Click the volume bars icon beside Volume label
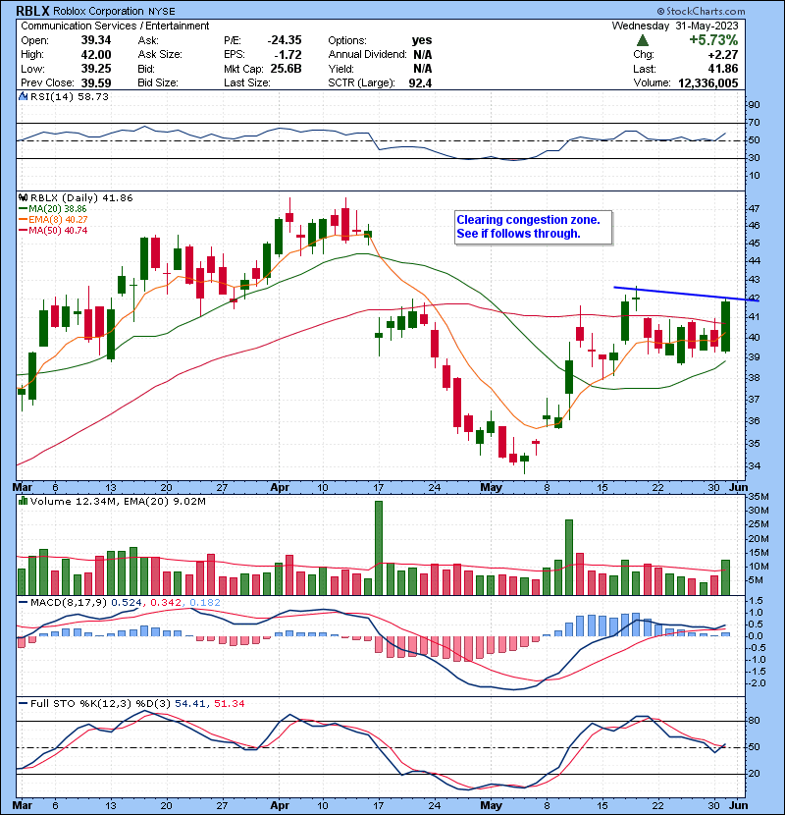The image size is (785, 815). pos(24,501)
